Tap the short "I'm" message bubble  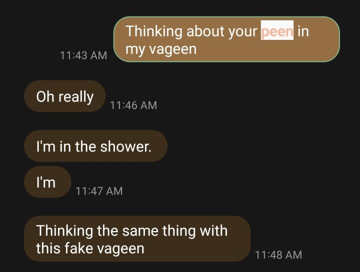click(47, 182)
